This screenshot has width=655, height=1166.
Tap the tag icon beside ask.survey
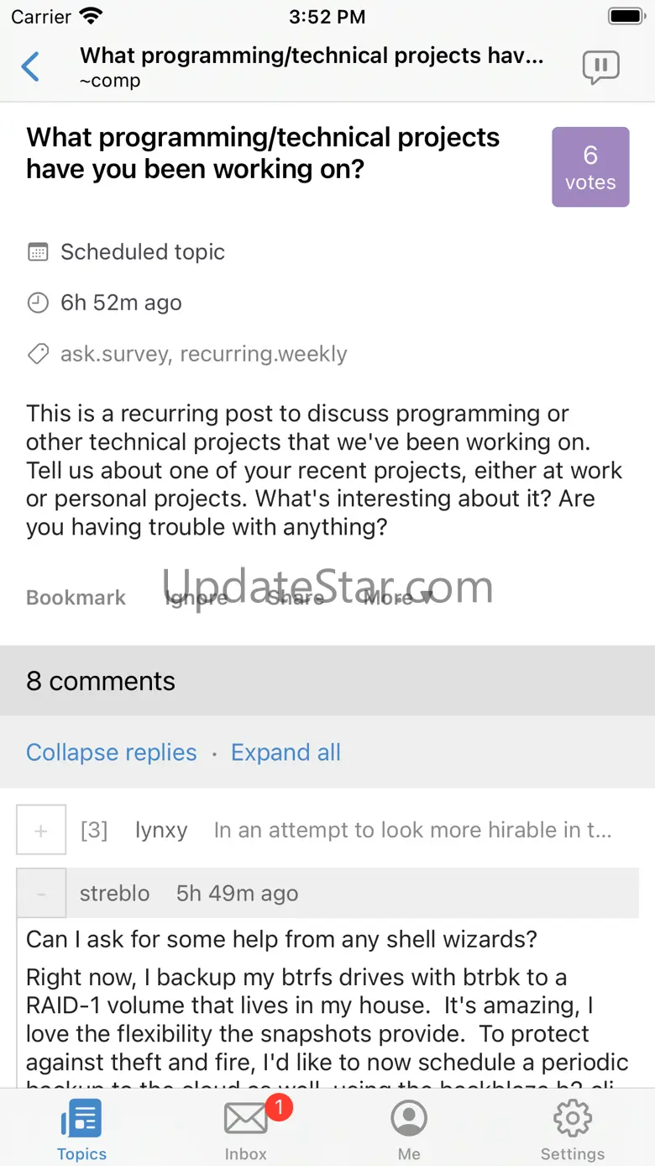click(x=38, y=354)
